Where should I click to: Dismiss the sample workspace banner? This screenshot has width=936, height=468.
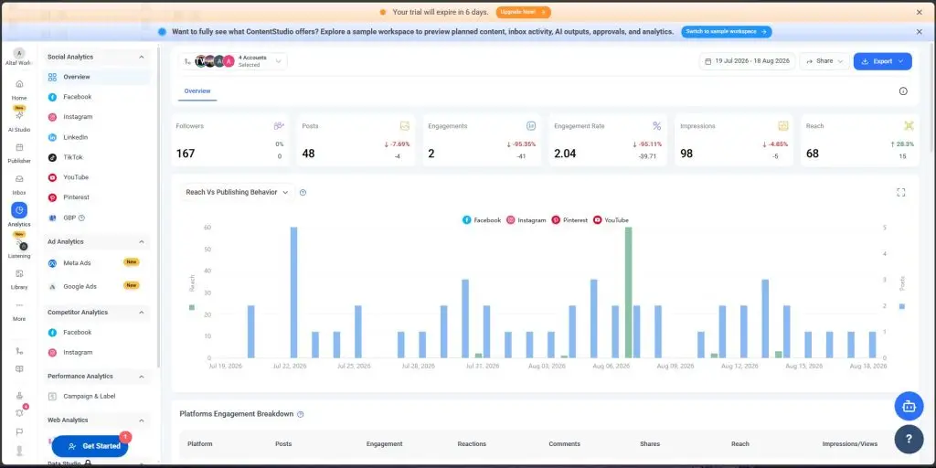920,32
